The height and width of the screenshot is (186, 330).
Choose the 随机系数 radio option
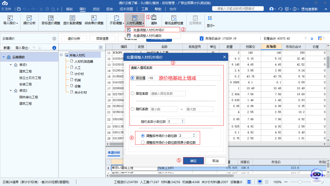[132, 109]
